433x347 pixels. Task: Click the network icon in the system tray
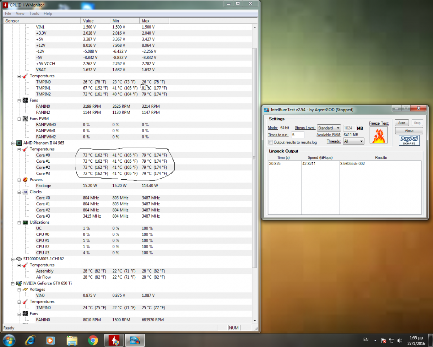click(x=392, y=340)
